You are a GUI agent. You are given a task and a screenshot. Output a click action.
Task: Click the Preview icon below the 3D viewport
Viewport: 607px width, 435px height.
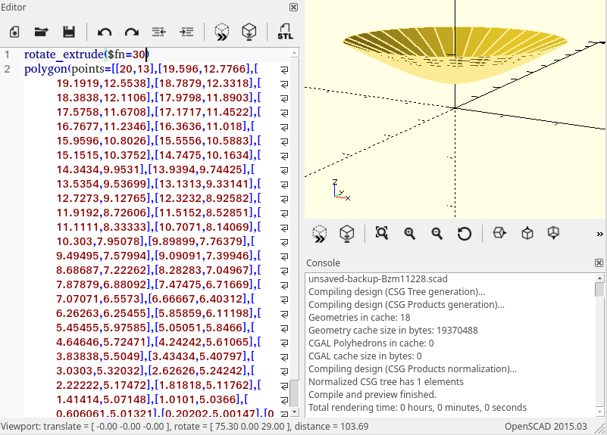319,234
